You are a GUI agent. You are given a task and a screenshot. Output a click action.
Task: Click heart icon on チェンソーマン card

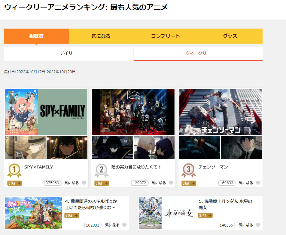coord(258,183)
